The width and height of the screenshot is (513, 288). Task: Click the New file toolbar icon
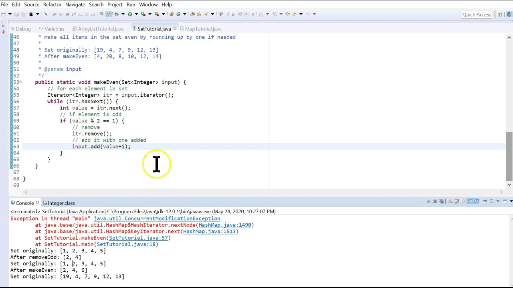(3, 14)
